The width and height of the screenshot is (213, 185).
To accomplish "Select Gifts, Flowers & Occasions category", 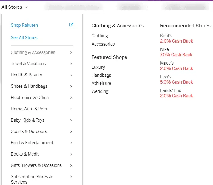I will [36, 165].
